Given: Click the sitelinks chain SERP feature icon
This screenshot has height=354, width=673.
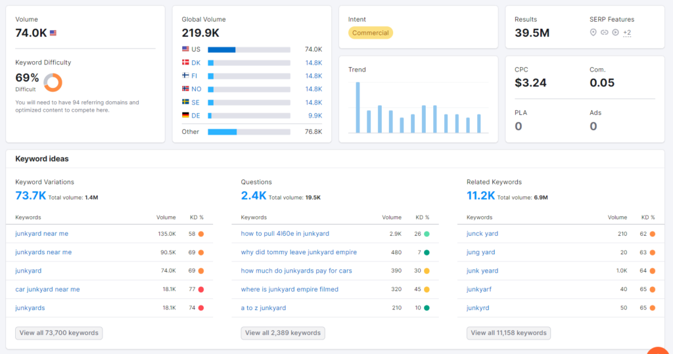Looking at the screenshot, I should coord(604,33).
